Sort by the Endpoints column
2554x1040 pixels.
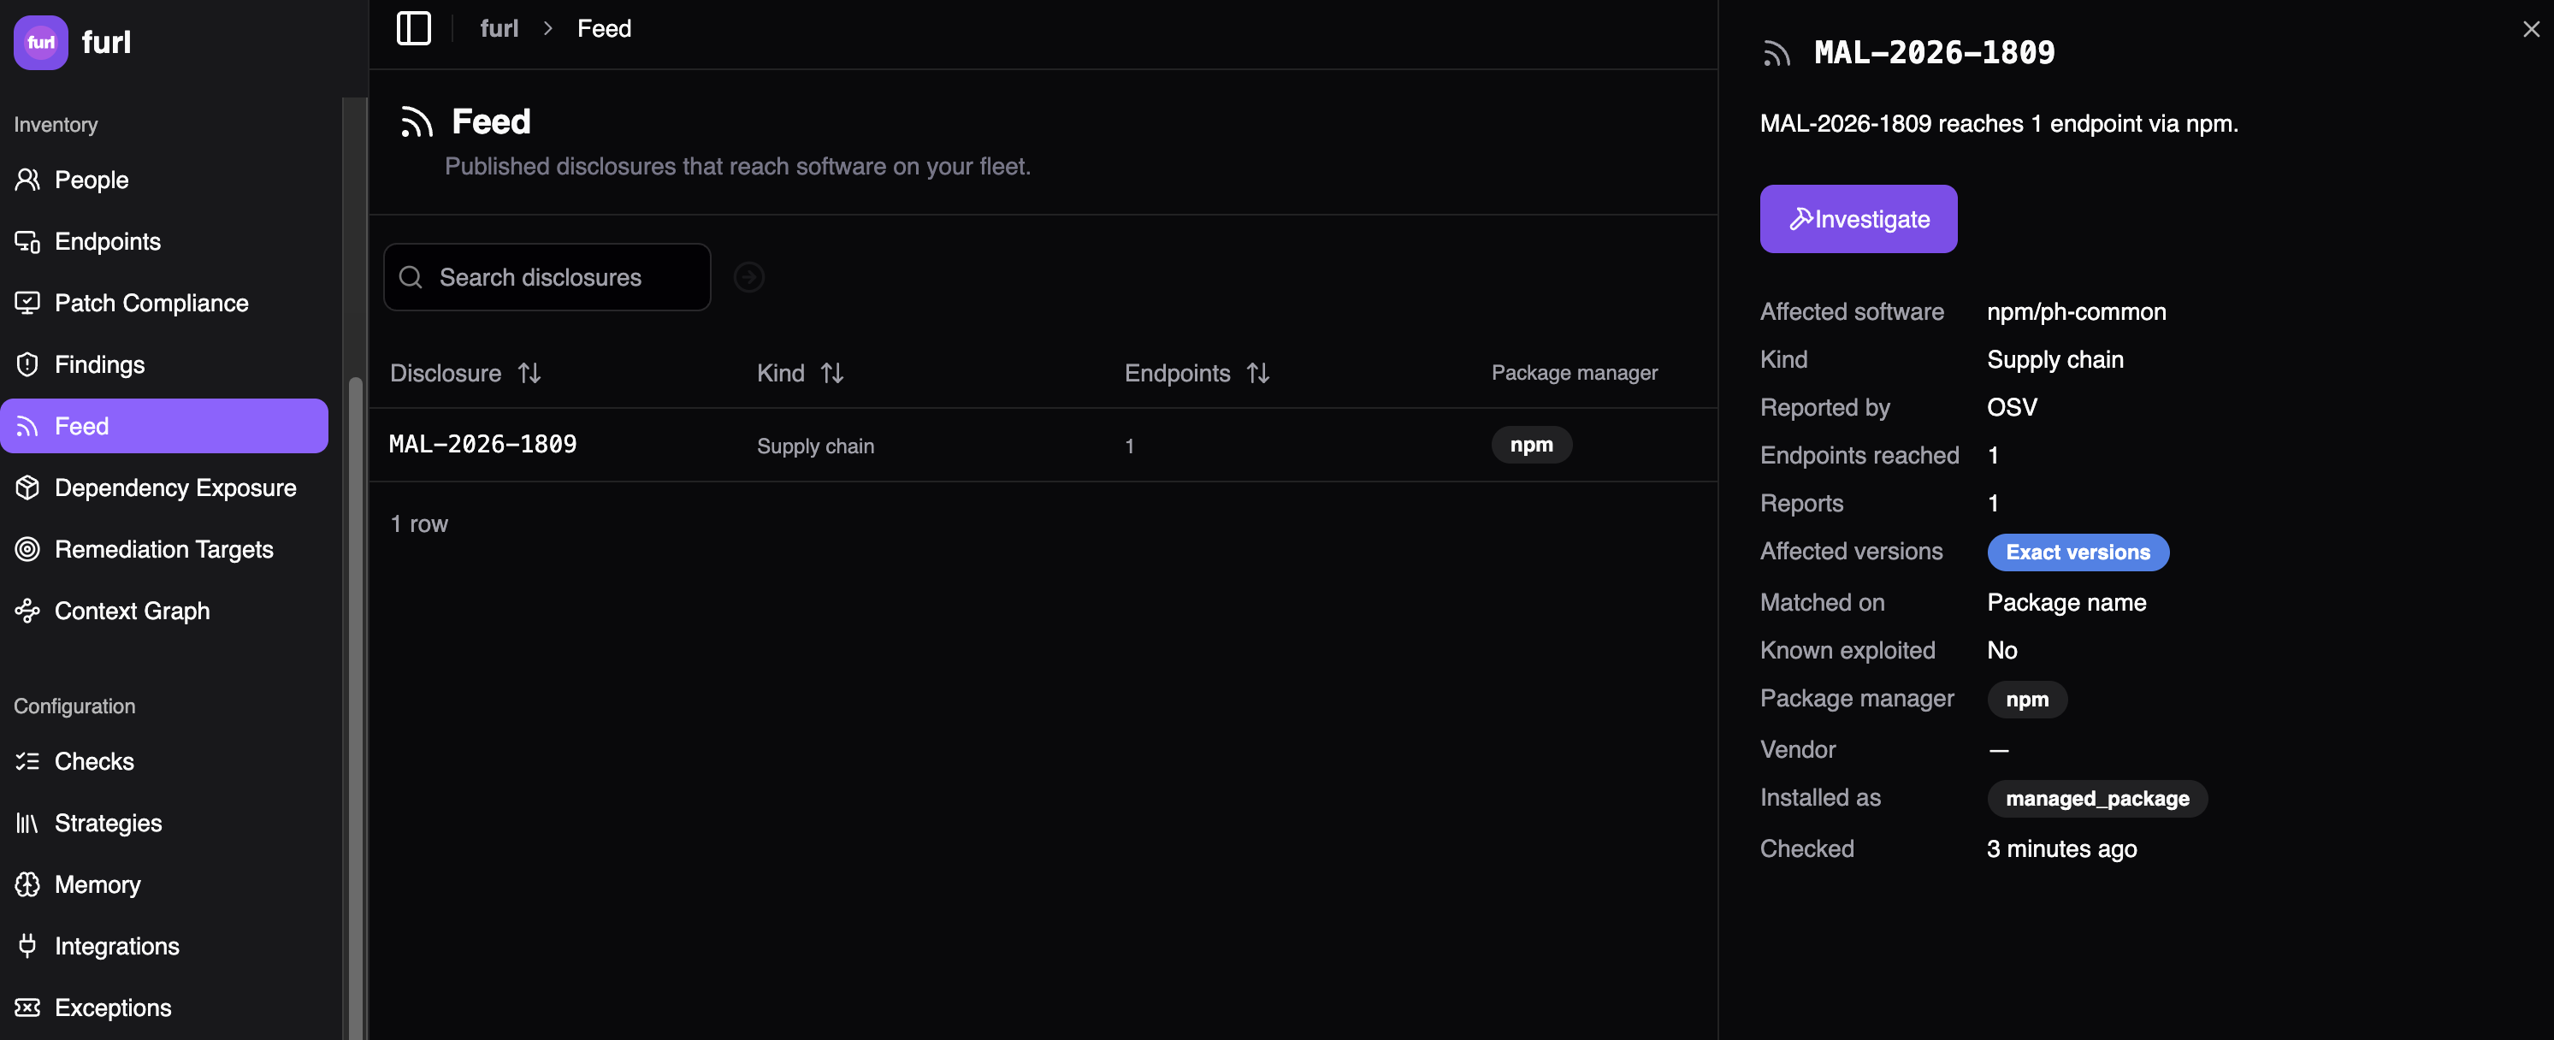[1197, 373]
